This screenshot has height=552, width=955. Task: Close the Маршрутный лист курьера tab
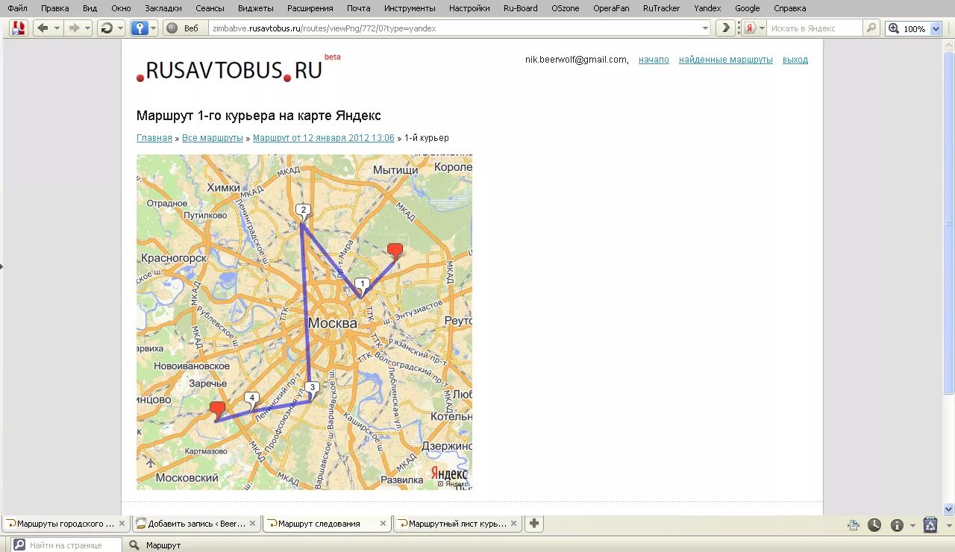pyautogui.click(x=513, y=524)
